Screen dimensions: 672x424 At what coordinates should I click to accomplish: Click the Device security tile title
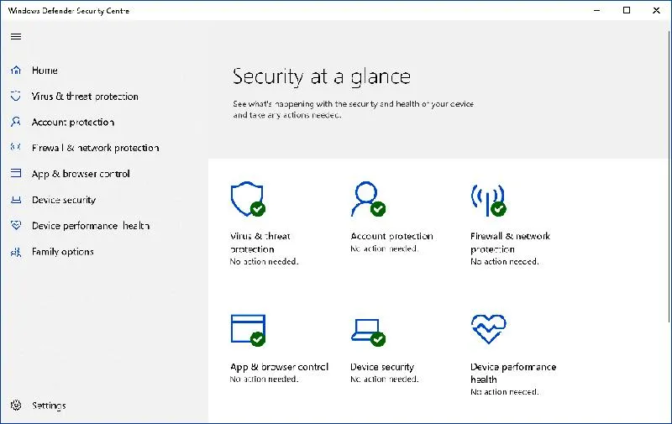click(382, 367)
